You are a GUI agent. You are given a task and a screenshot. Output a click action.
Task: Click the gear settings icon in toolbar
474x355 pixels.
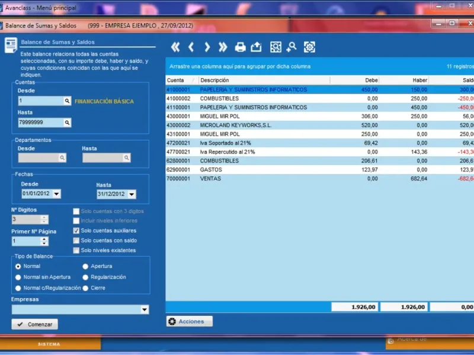pyautogui.click(x=309, y=47)
